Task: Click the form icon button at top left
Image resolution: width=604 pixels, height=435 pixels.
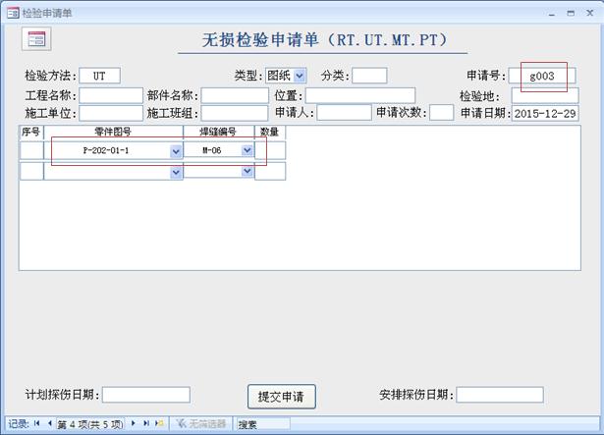Action: coord(35,38)
